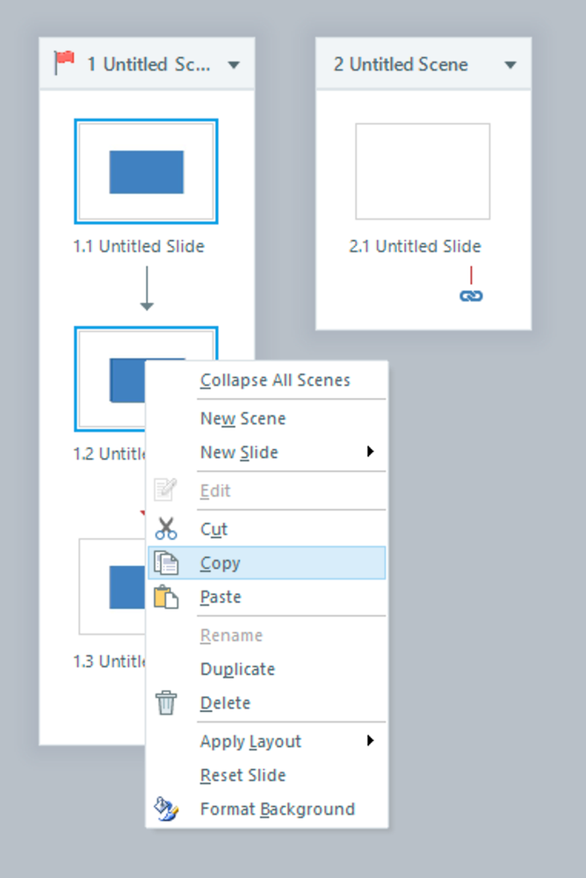The width and height of the screenshot is (586, 878).
Task: Select the 1.1 Untitled Slide thumbnail
Action: coord(147,171)
